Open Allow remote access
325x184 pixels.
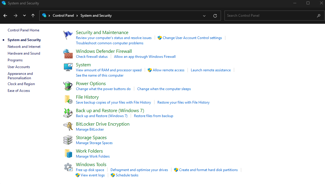tap(169, 70)
